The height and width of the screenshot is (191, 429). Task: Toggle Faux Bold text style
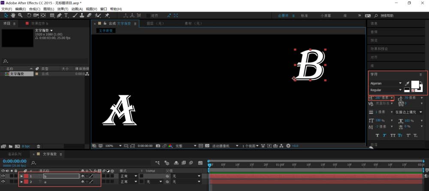(x=377, y=135)
